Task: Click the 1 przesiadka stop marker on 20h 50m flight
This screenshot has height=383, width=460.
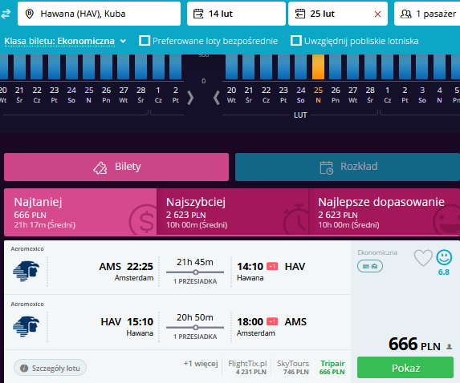Action: coord(195,328)
